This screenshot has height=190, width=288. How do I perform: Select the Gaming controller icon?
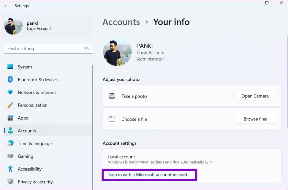10,156
